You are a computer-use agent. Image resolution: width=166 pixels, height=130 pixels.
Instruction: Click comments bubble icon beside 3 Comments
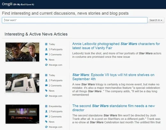click(46, 54)
